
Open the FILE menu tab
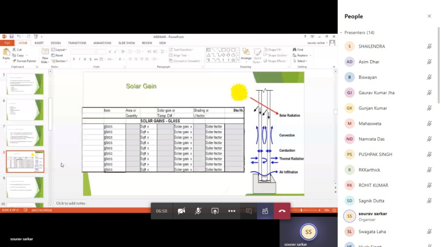point(7,43)
